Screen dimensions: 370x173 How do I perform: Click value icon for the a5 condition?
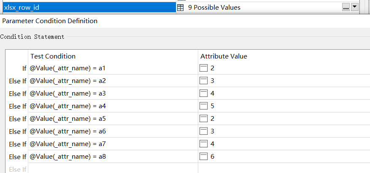pos(204,119)
